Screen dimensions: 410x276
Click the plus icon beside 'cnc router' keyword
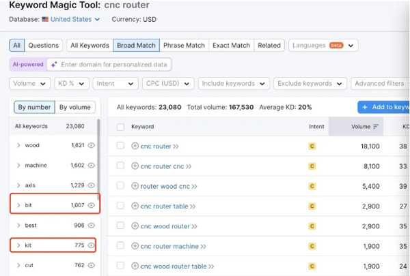[135, 146]
